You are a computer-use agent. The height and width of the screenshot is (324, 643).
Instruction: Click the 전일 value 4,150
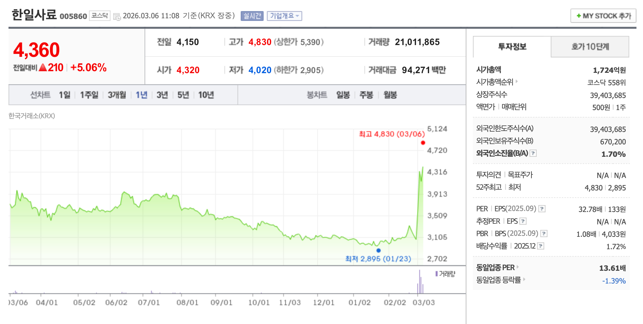188,42
